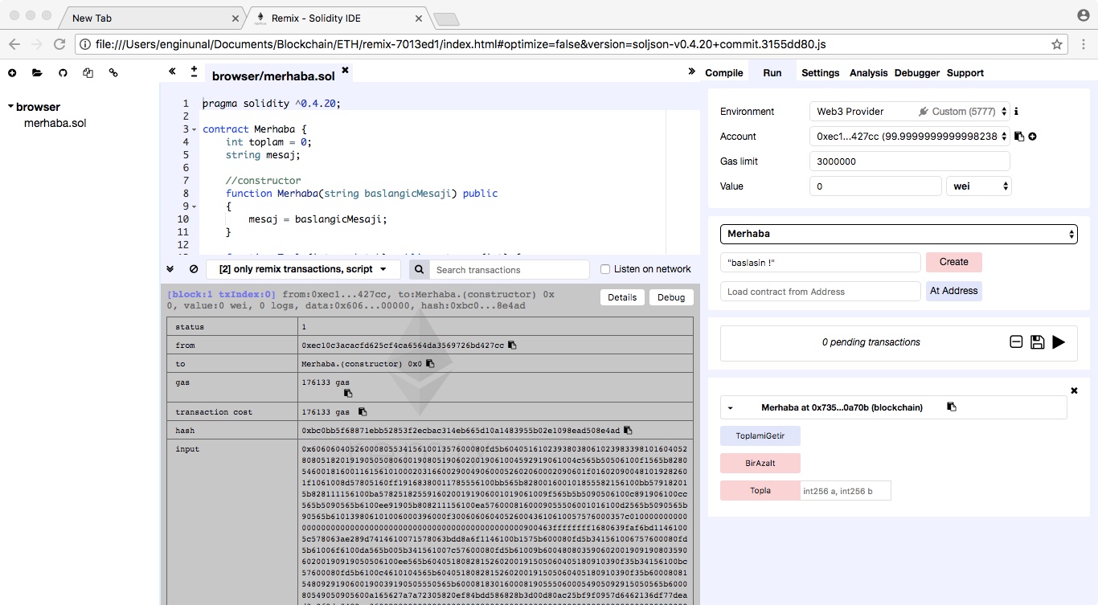Viewport: 1098px width, 605px height.
Task: Open local file via folder icon
Action: pyautogui.click(x=37, y=73)
